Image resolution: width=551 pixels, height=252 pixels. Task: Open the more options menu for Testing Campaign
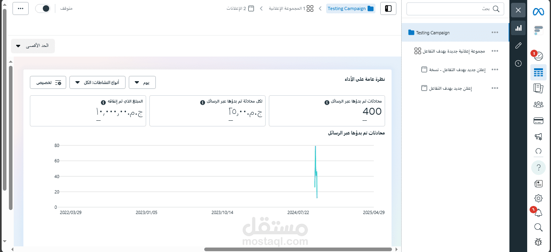pyautogui.click(x=495, y=33)
